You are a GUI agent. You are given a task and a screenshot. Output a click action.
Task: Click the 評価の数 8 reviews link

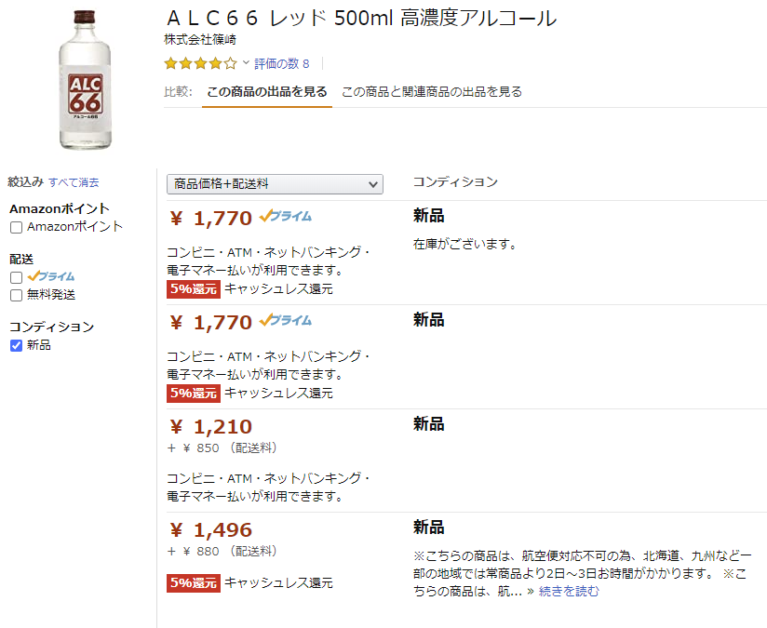(x=280, y=63)
